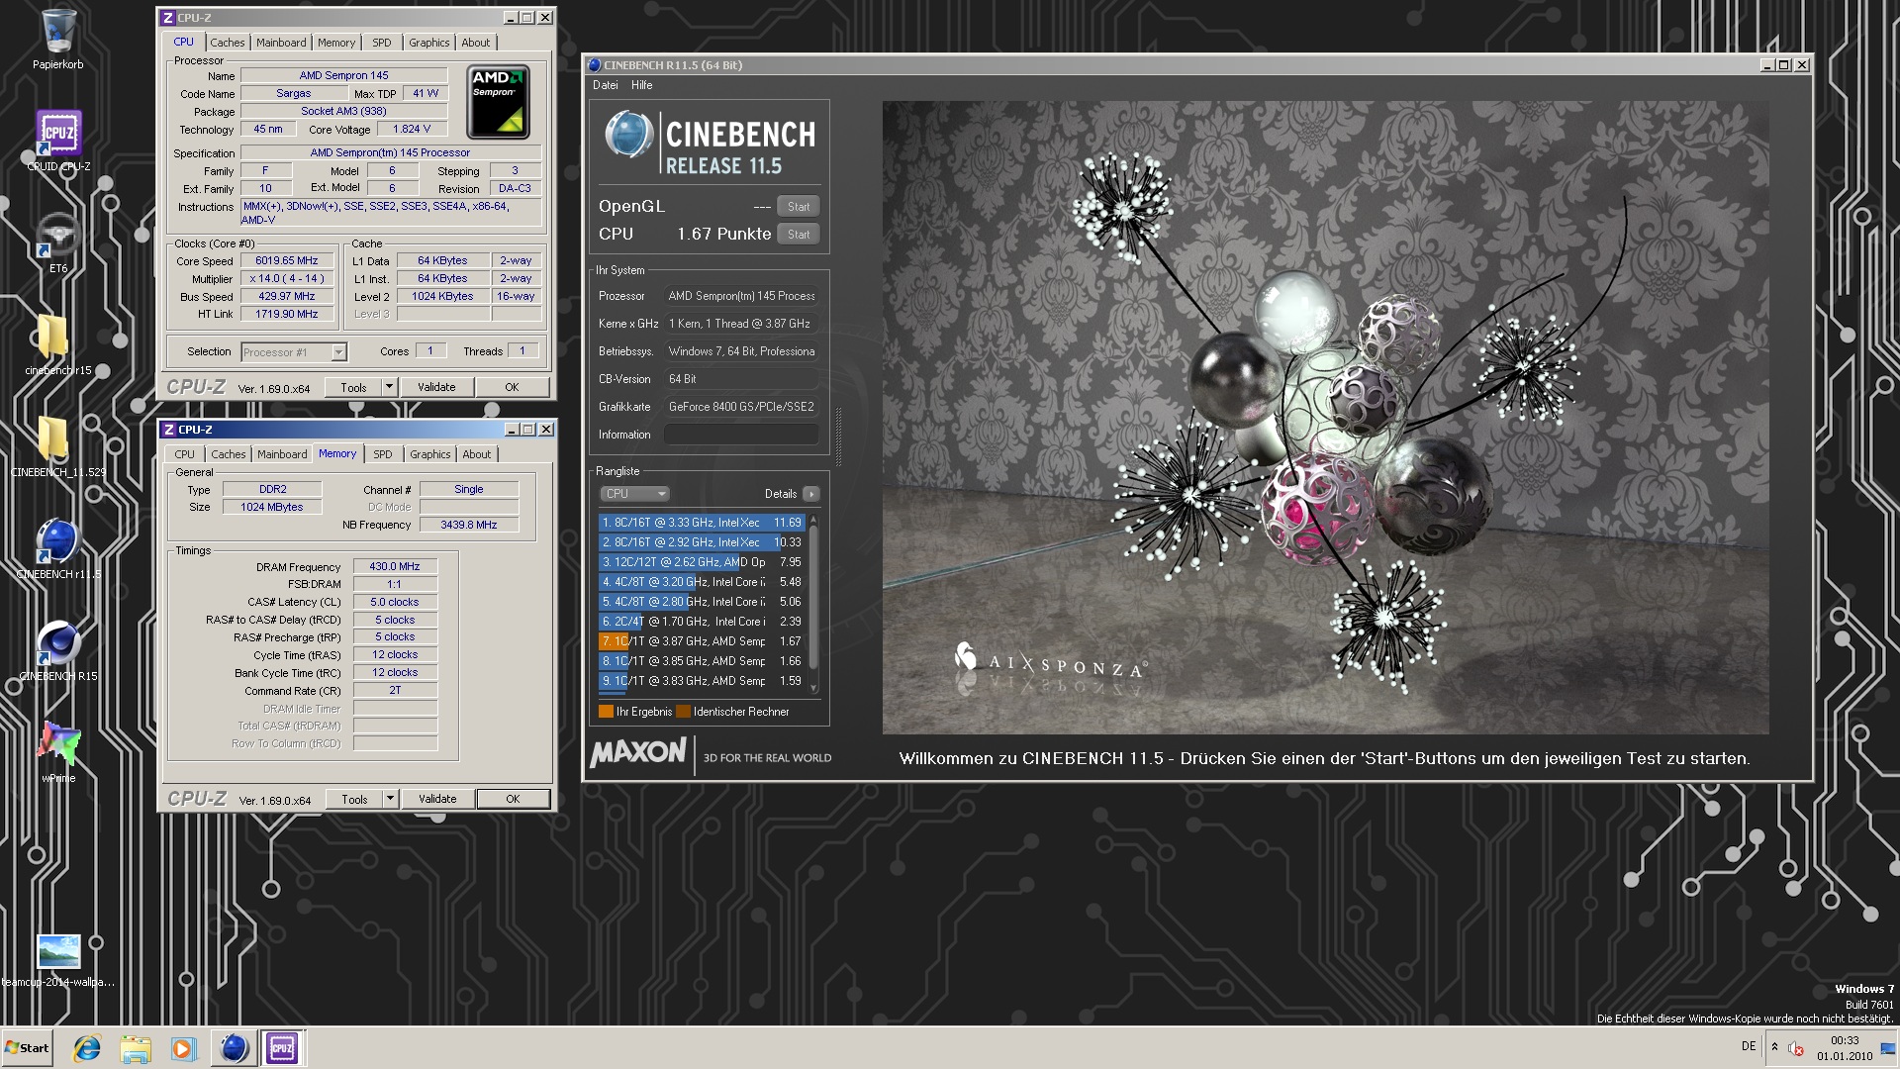
Task: Open the Hilfe menu in Cinebench
Action: pos(642,85)
